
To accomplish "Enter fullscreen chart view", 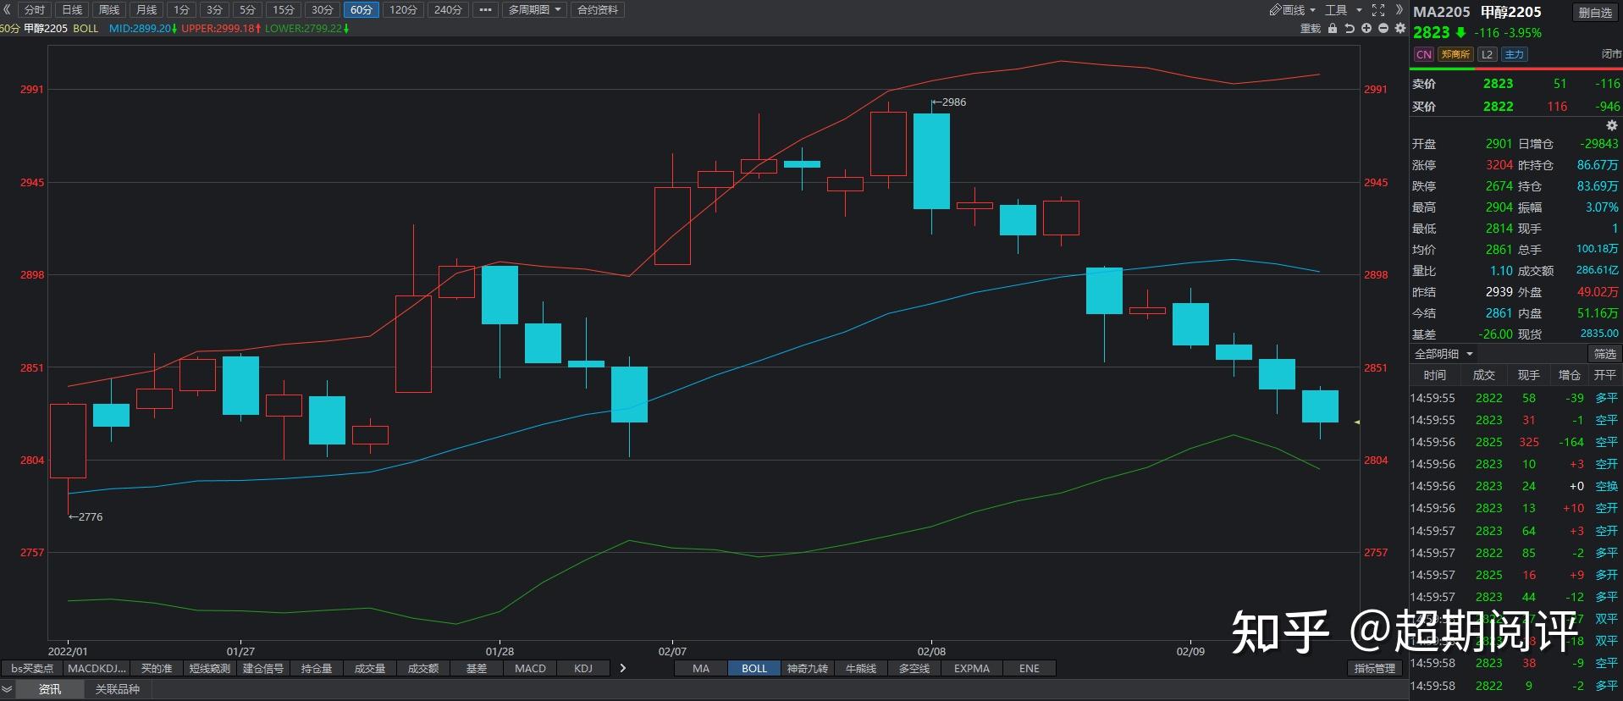I will coord(1378,10).
